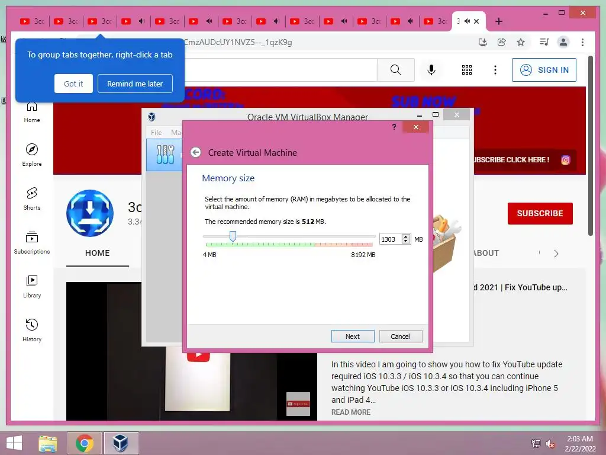Open Library in YouTube sidebar
This screenshot has height=455, width=606.
[32, 286]
